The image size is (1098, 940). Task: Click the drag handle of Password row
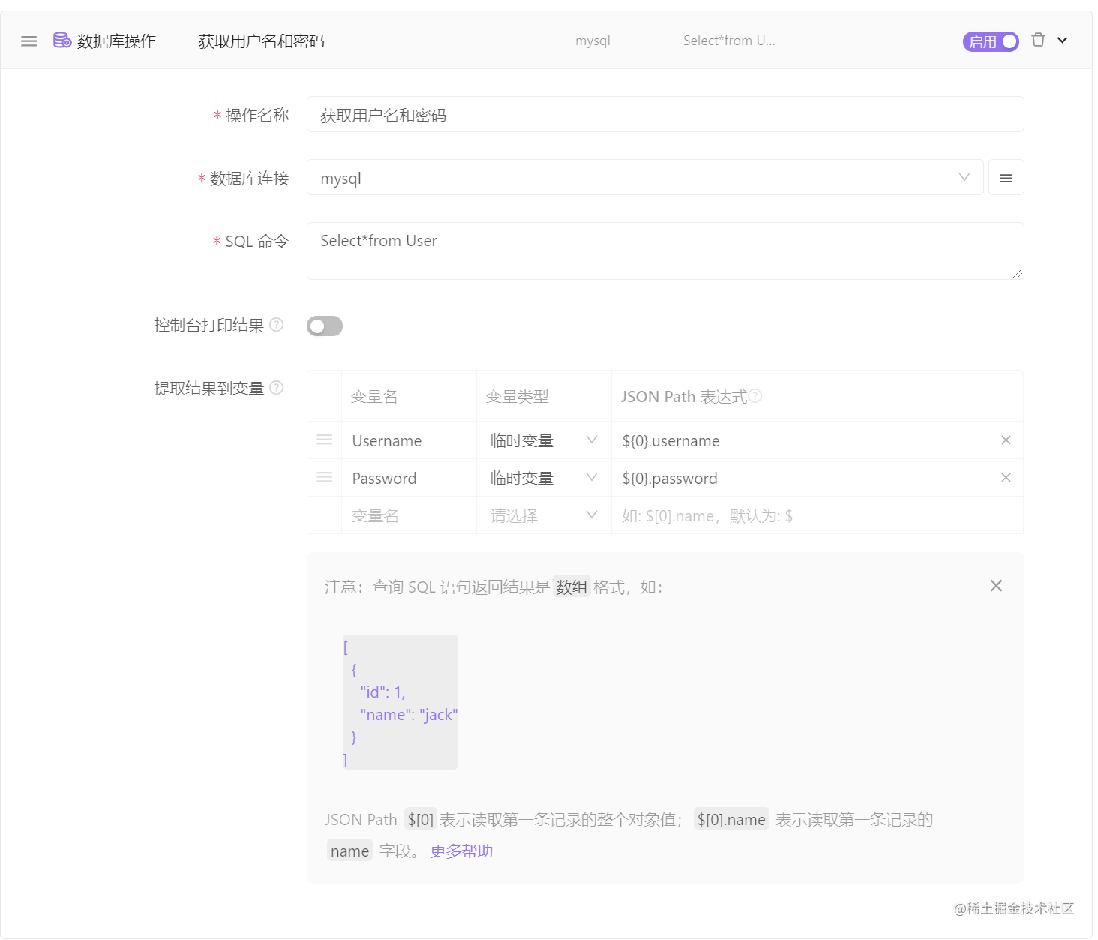(x=324, y=477)
